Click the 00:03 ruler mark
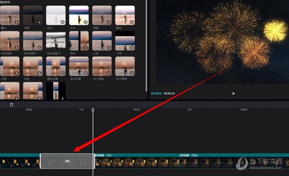Image resolution: width=289 pixels, height=176 pixels. 136,110
